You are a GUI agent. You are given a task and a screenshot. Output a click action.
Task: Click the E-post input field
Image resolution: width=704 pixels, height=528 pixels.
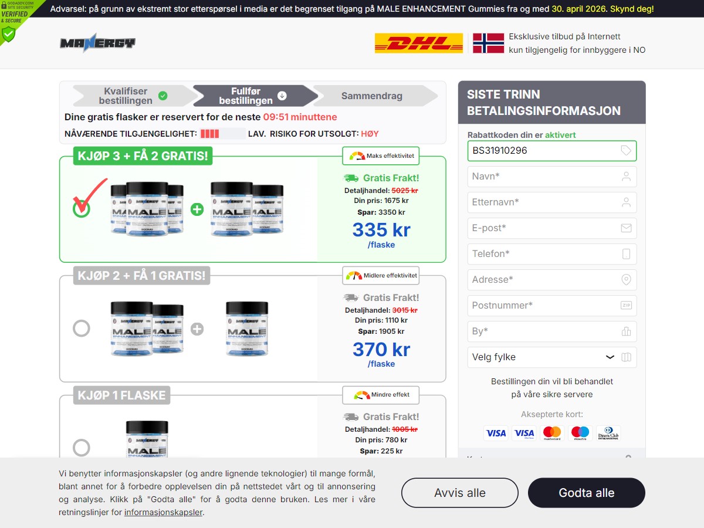551,228
